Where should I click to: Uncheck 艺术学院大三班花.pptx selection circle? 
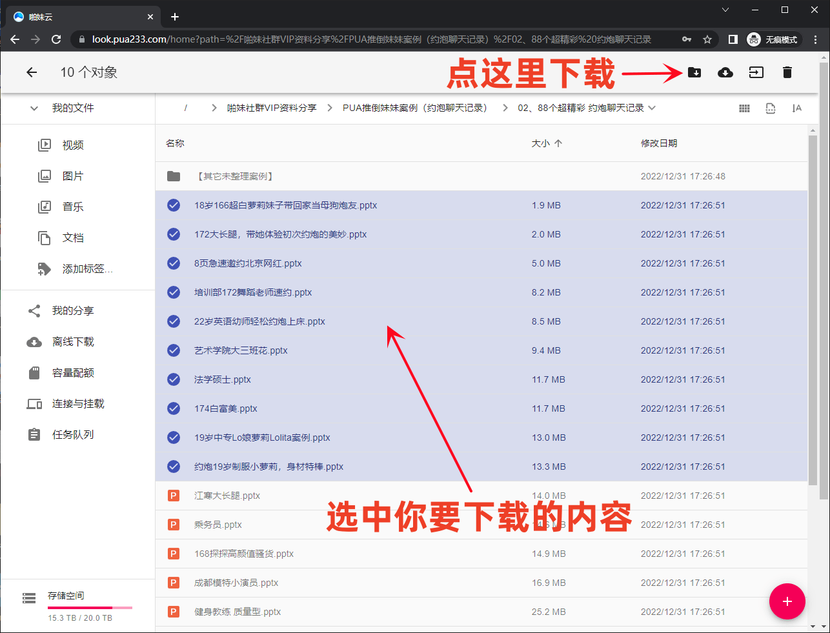click(x=174, y=350)
